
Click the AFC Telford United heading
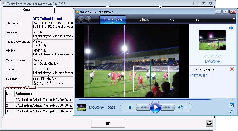pyautogui.click(x=47, y=19)
